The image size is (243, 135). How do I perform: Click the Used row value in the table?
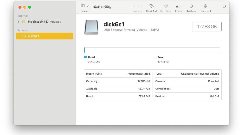click(x=144, y=96)
